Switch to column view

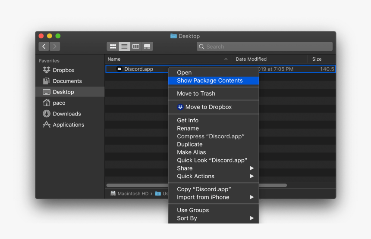tap(135, 46)
